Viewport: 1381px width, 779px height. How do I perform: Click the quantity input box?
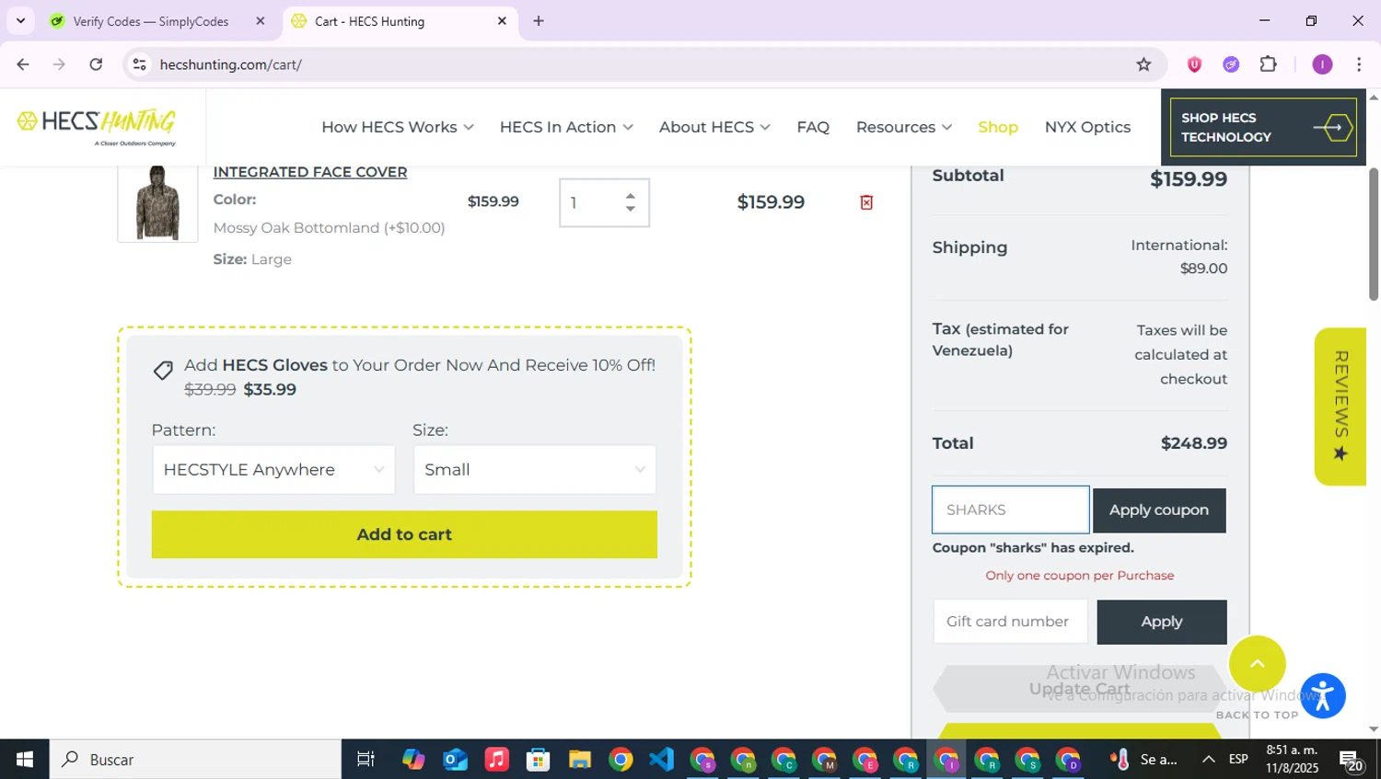click(x=604, y=202)
